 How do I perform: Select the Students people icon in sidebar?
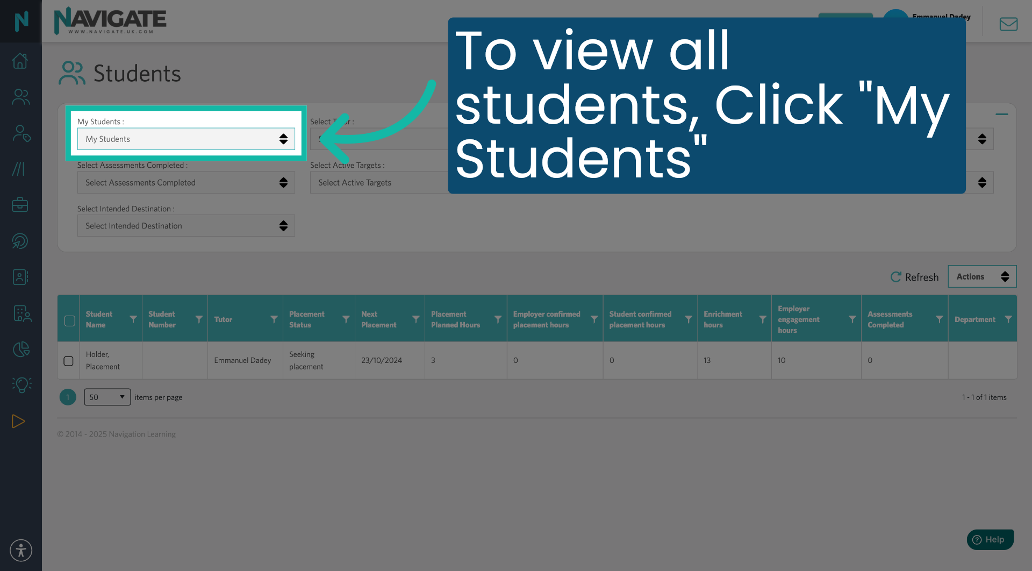coord(20,97)
